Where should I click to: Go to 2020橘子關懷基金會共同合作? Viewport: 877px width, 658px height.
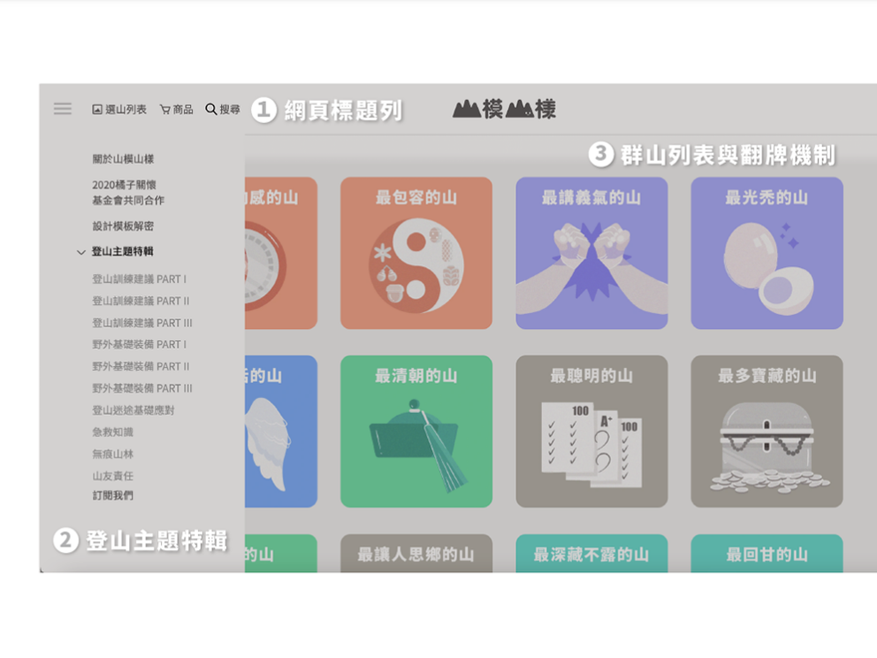coord(127,193)
